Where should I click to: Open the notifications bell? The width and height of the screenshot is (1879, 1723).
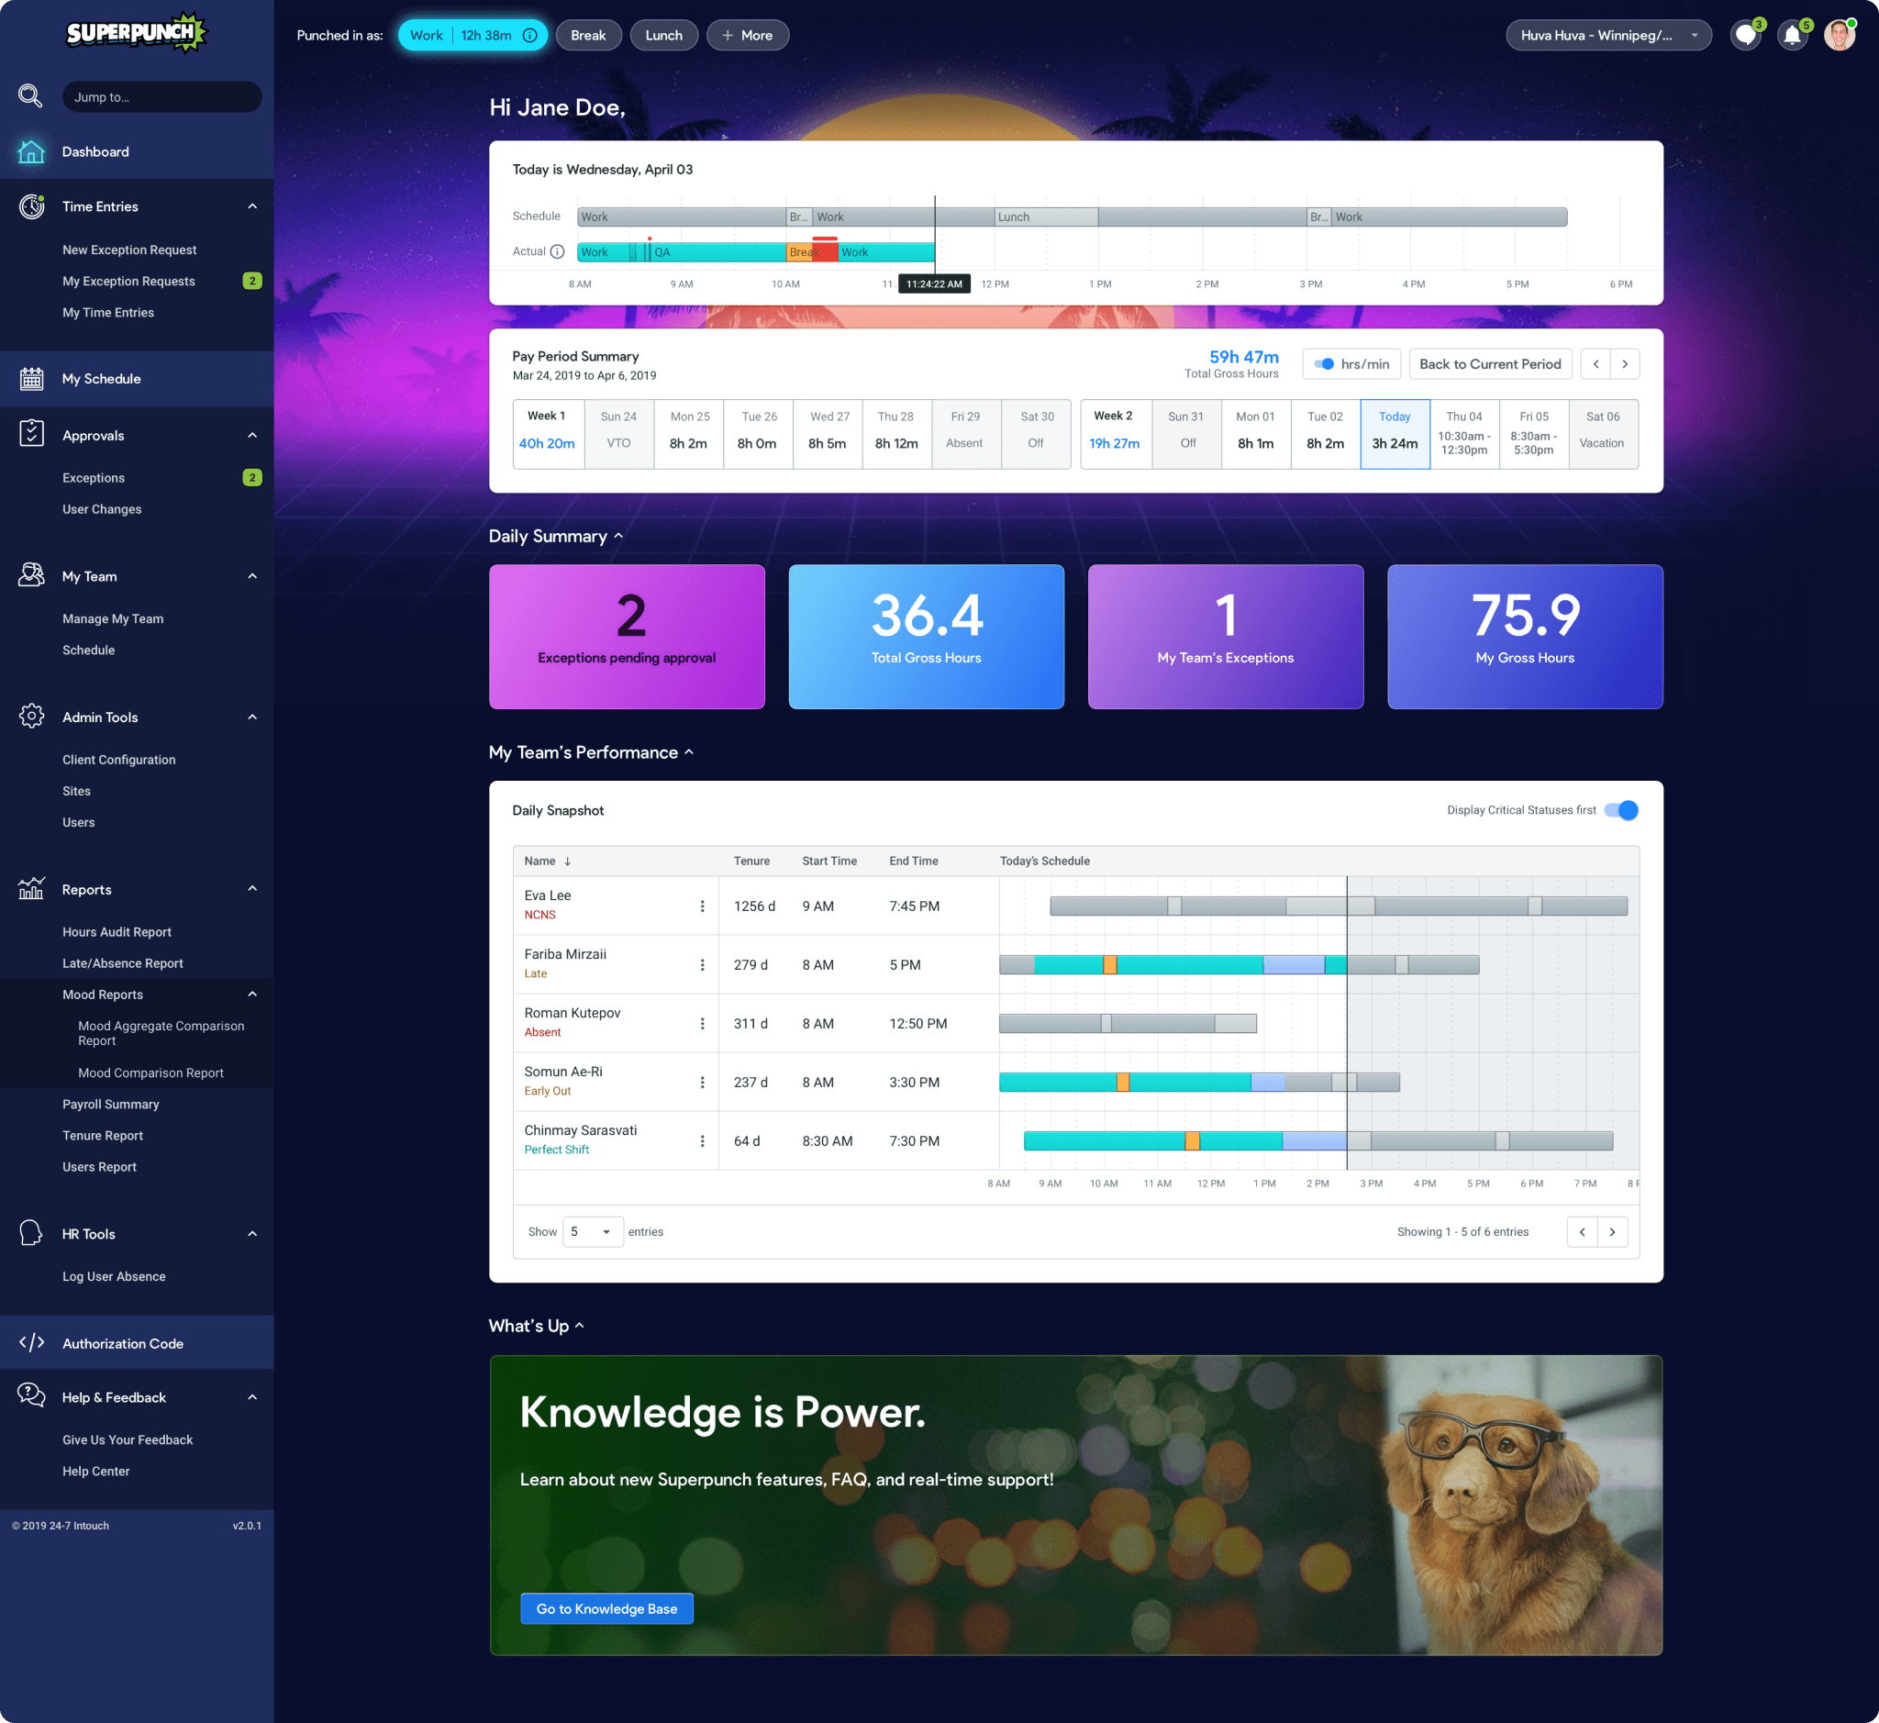1791,36
